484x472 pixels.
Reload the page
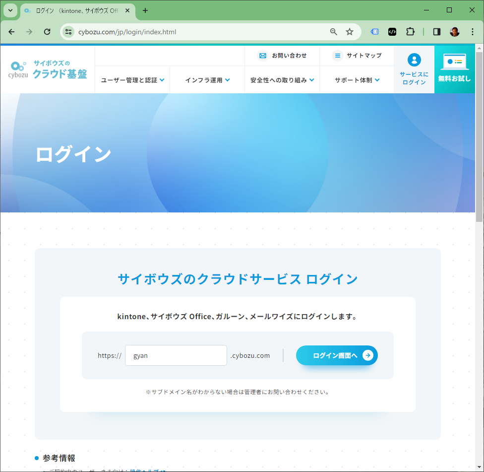coord(47,32)
